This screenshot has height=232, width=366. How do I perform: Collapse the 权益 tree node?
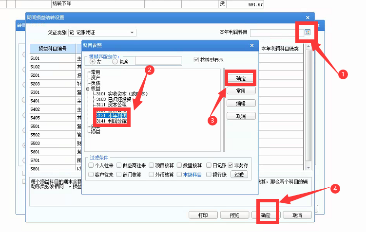coord(88,89)
